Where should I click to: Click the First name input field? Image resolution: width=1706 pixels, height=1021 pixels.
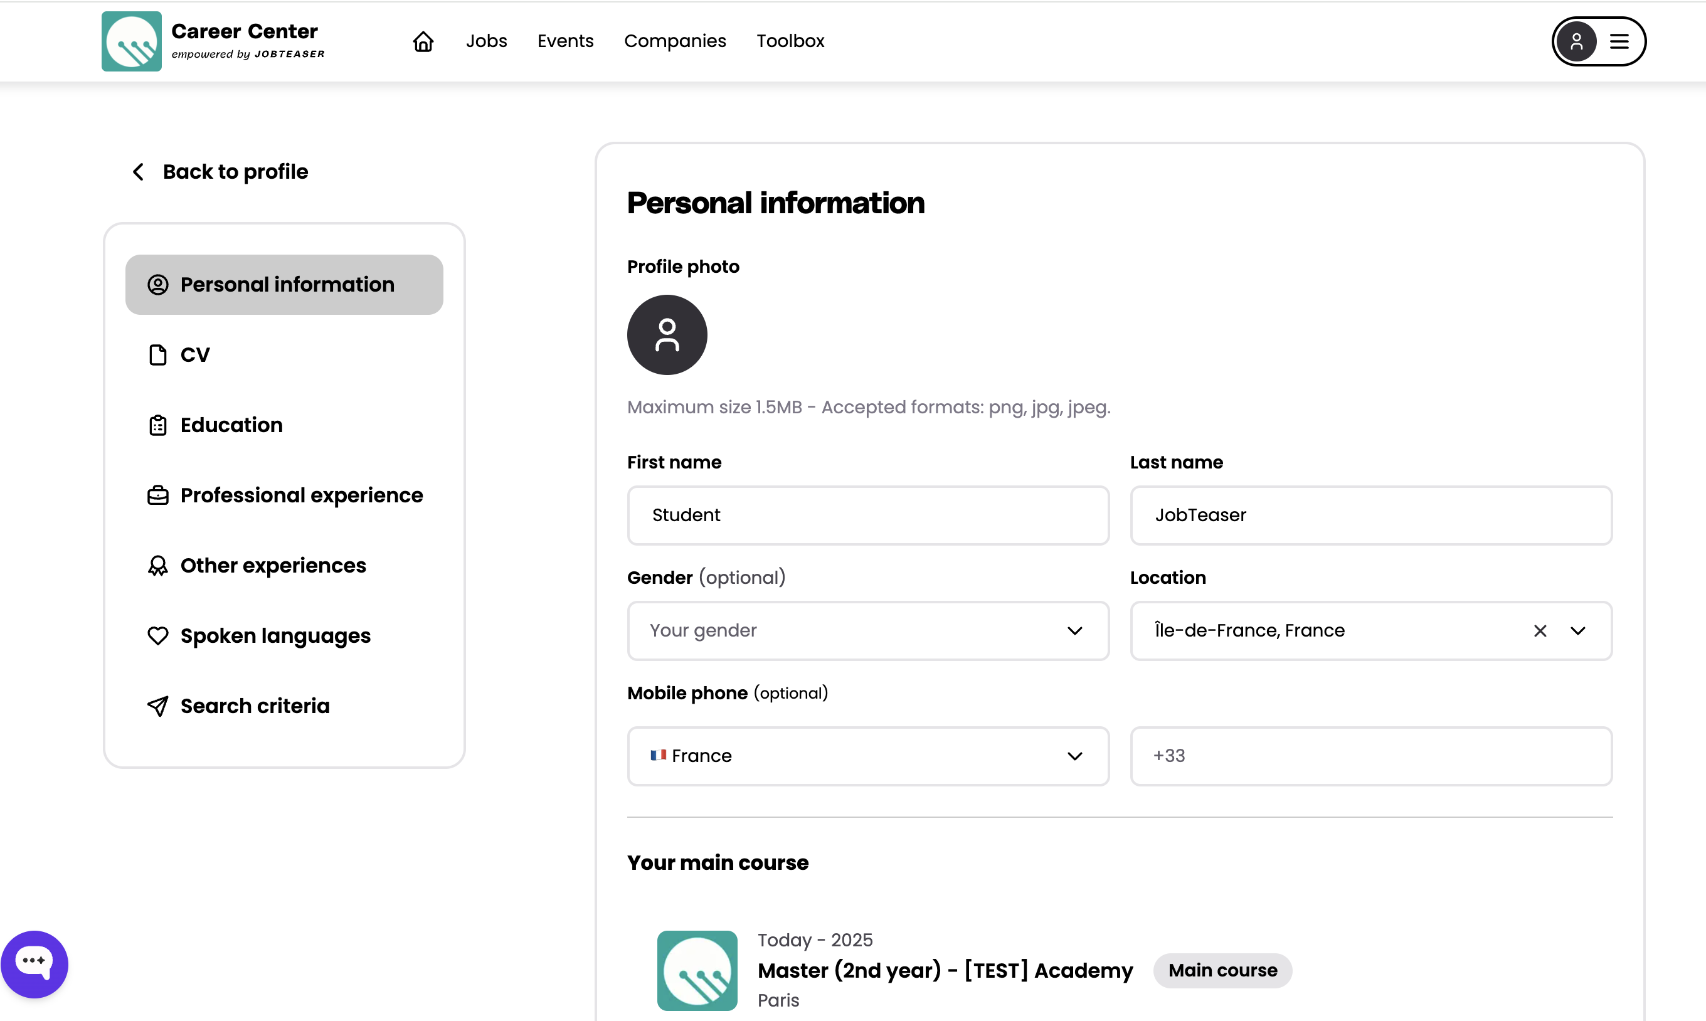coord(867,516)
